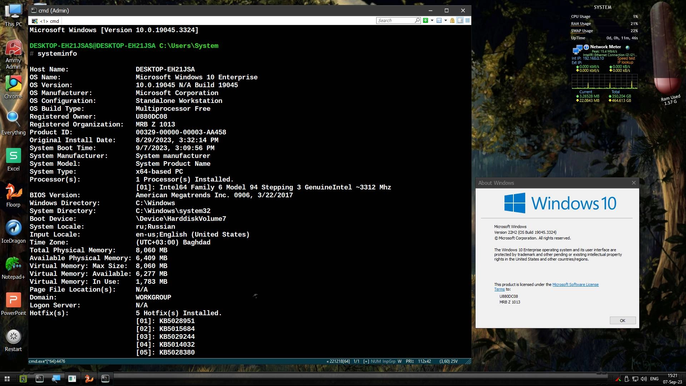Click the green pinned taskbar app icon
Viewport: 686px width, 386px height.
tap(23, 378)
